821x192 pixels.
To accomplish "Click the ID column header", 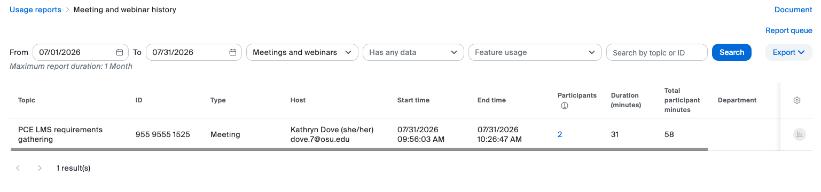I will tap(139, 100).
